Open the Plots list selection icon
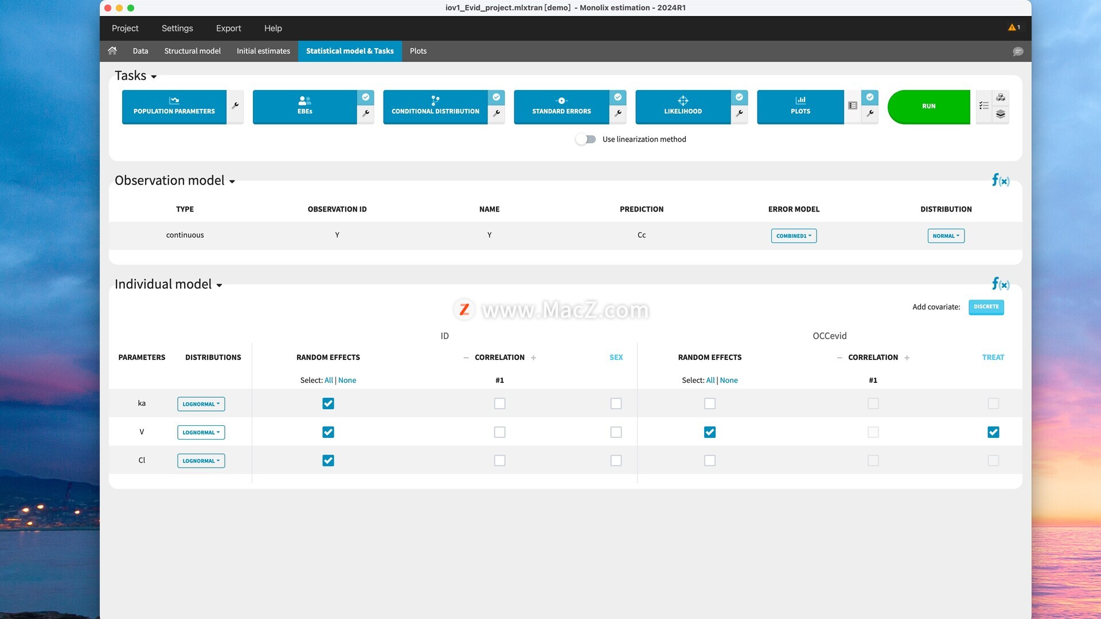This screenshot has height=619, width=1101. point(853,106)
